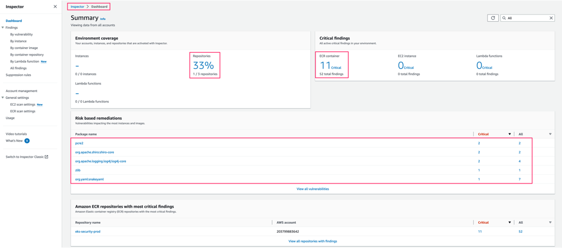This screenshot has height=248, width=562.
Task: Collapse the General settings section
Action: [3, 98]
